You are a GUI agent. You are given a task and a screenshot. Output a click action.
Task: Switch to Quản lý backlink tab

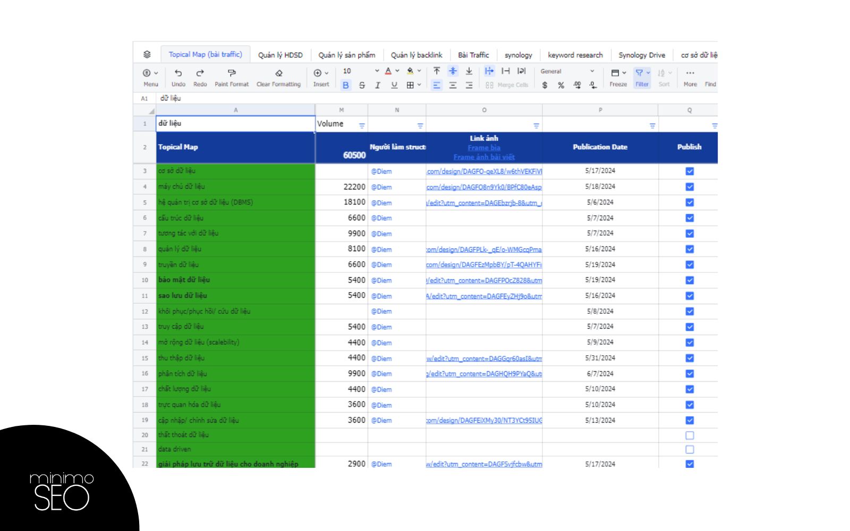click(x=416, y=55)
